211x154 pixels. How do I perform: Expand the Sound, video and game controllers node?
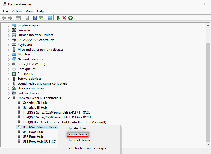[9, 83]
